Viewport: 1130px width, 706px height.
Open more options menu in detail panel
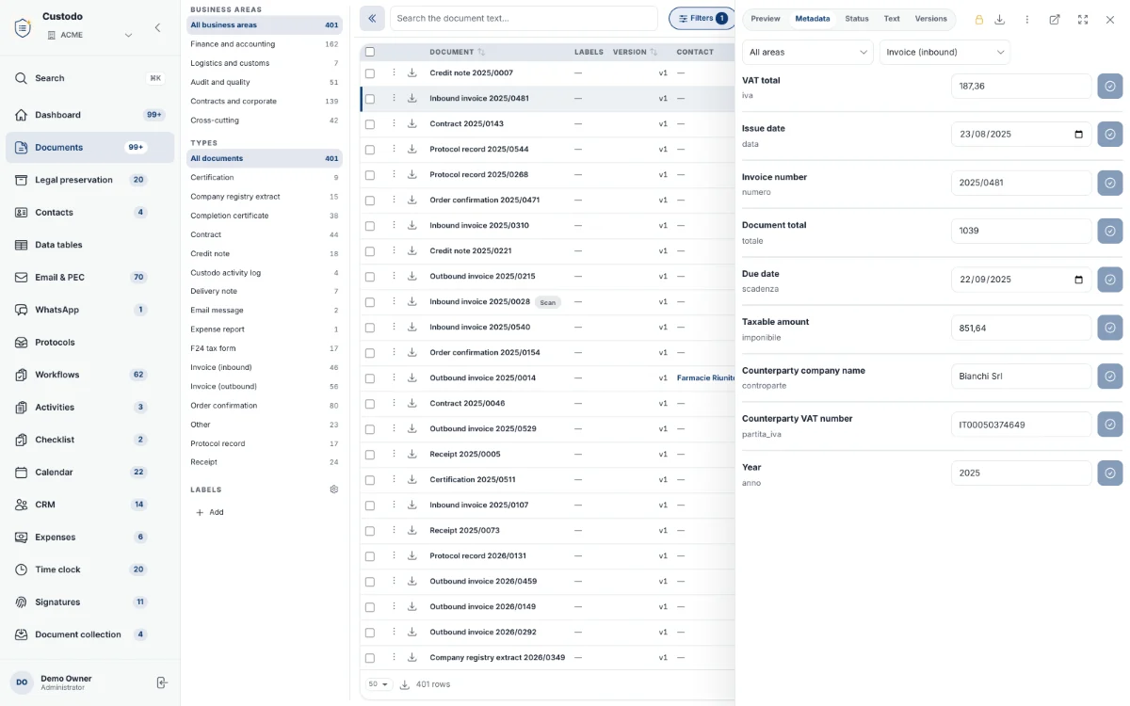1027,19
